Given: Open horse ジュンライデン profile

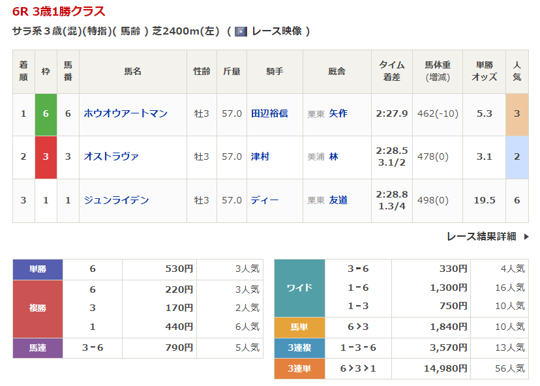Looking at the screenshot, I should pos(116,200).
